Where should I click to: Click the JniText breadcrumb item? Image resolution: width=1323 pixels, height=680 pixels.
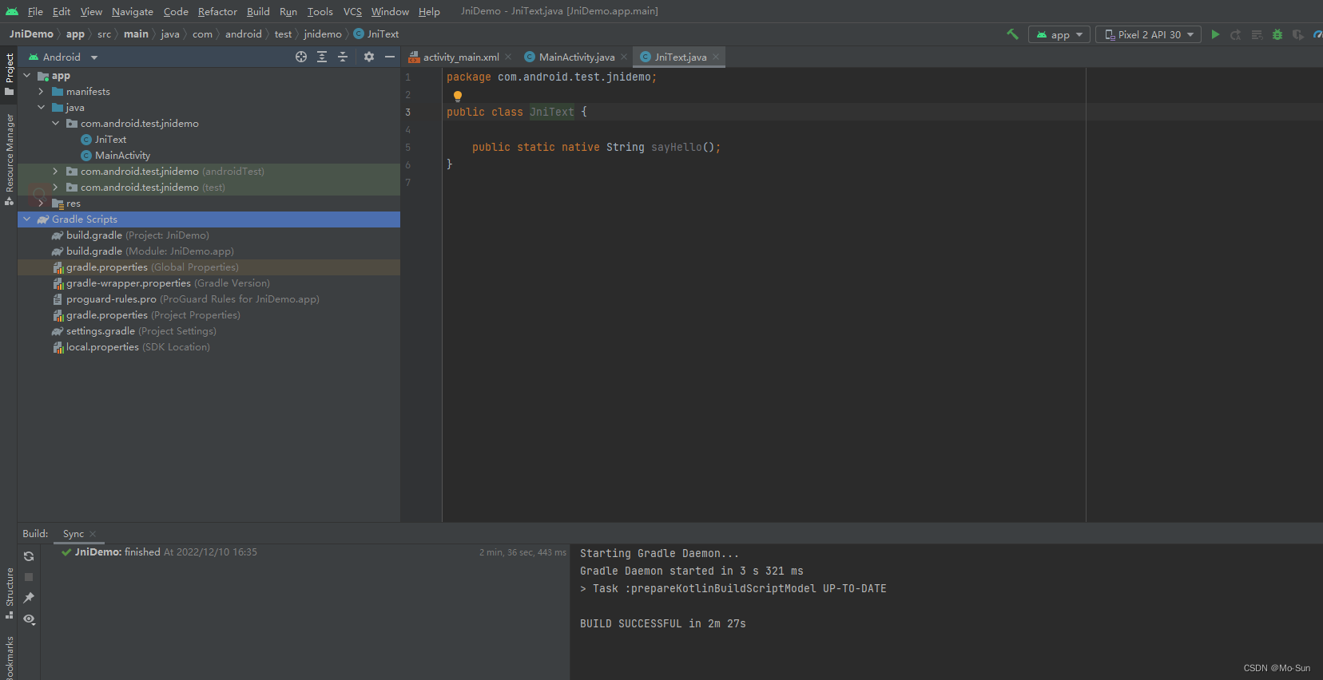[x=376, y=34]
